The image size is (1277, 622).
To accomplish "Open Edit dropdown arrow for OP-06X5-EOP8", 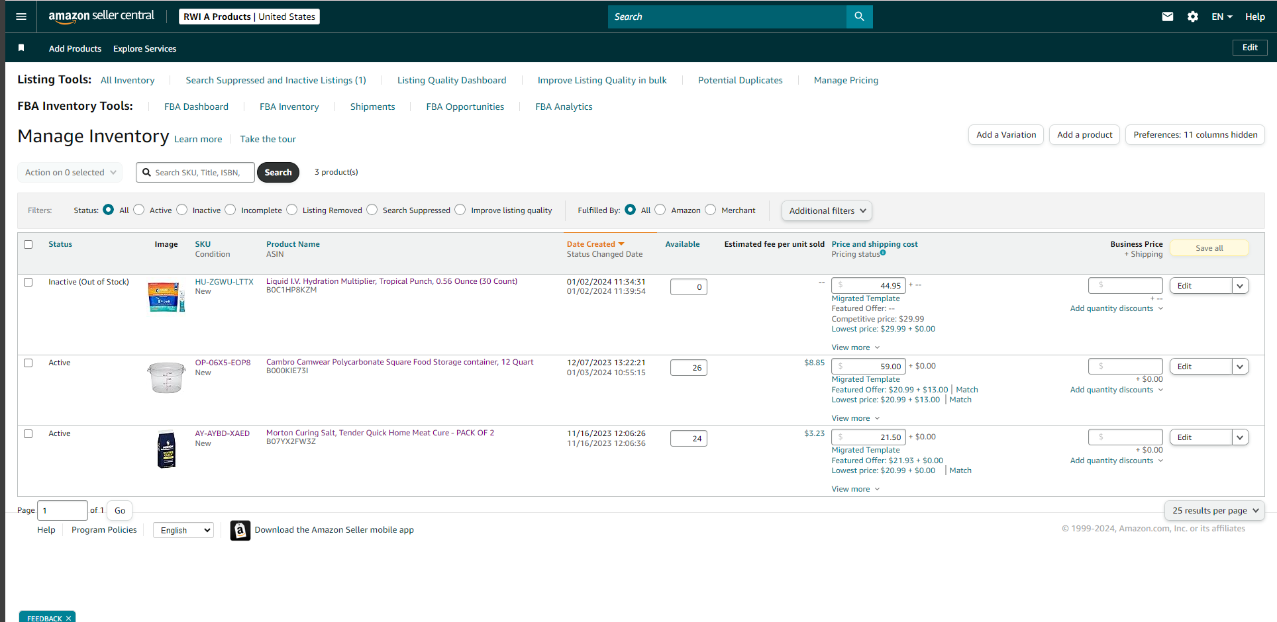I will click(x=1240, y=367).
